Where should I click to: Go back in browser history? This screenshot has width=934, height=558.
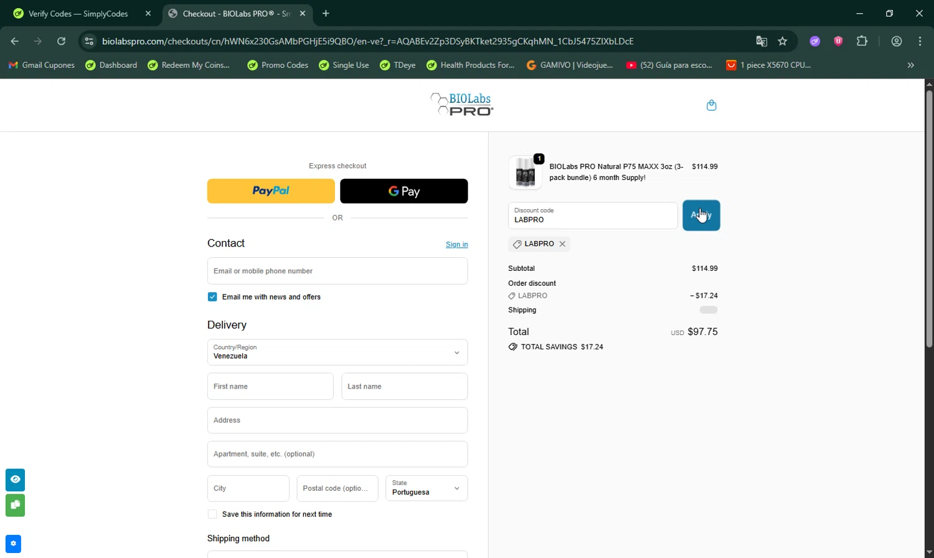pos(15,41)
